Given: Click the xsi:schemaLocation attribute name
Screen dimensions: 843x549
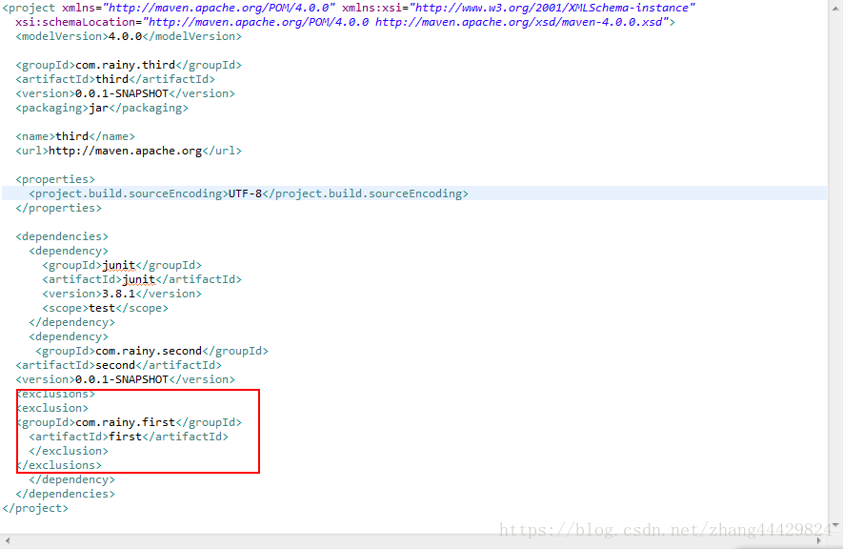Looking at the screenshot, I should [x=75, y=22].
